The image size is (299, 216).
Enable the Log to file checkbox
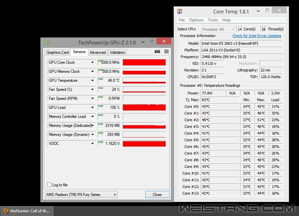click(49, 185)
